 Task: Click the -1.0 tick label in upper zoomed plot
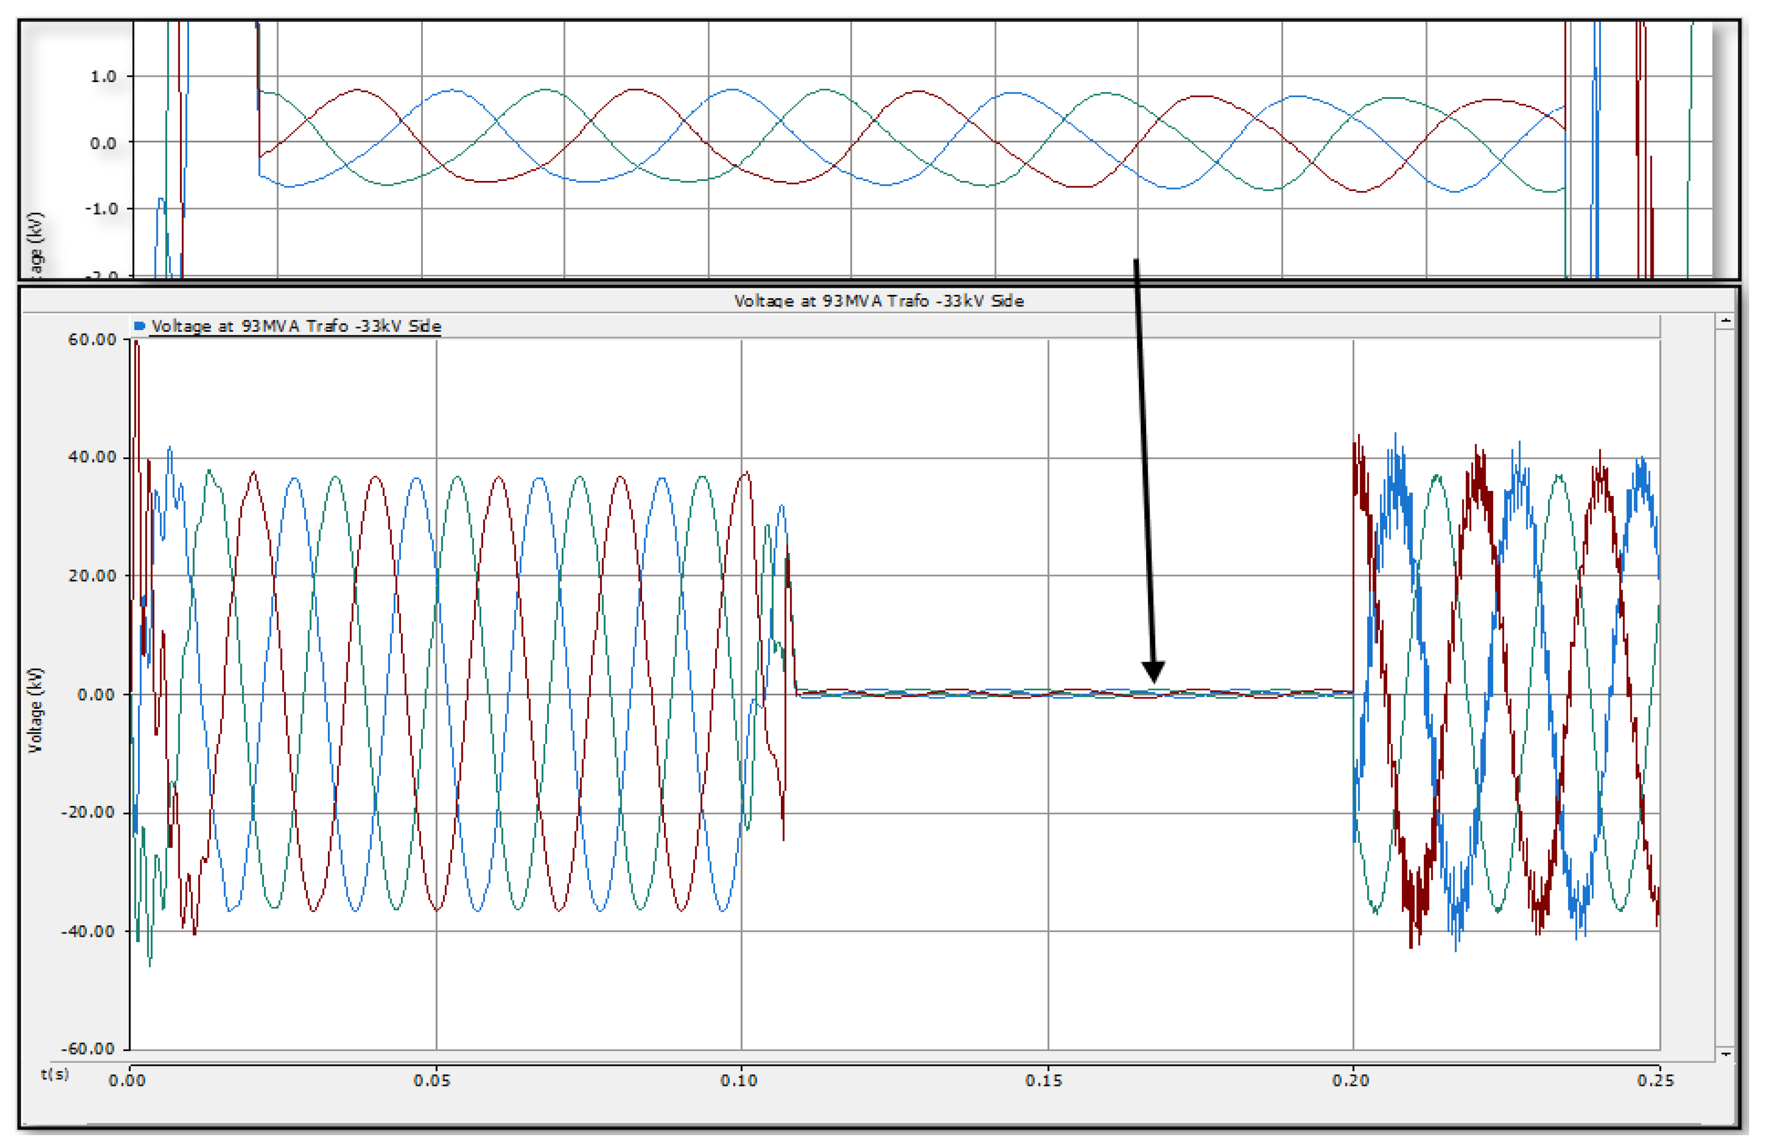coord(101,208)
